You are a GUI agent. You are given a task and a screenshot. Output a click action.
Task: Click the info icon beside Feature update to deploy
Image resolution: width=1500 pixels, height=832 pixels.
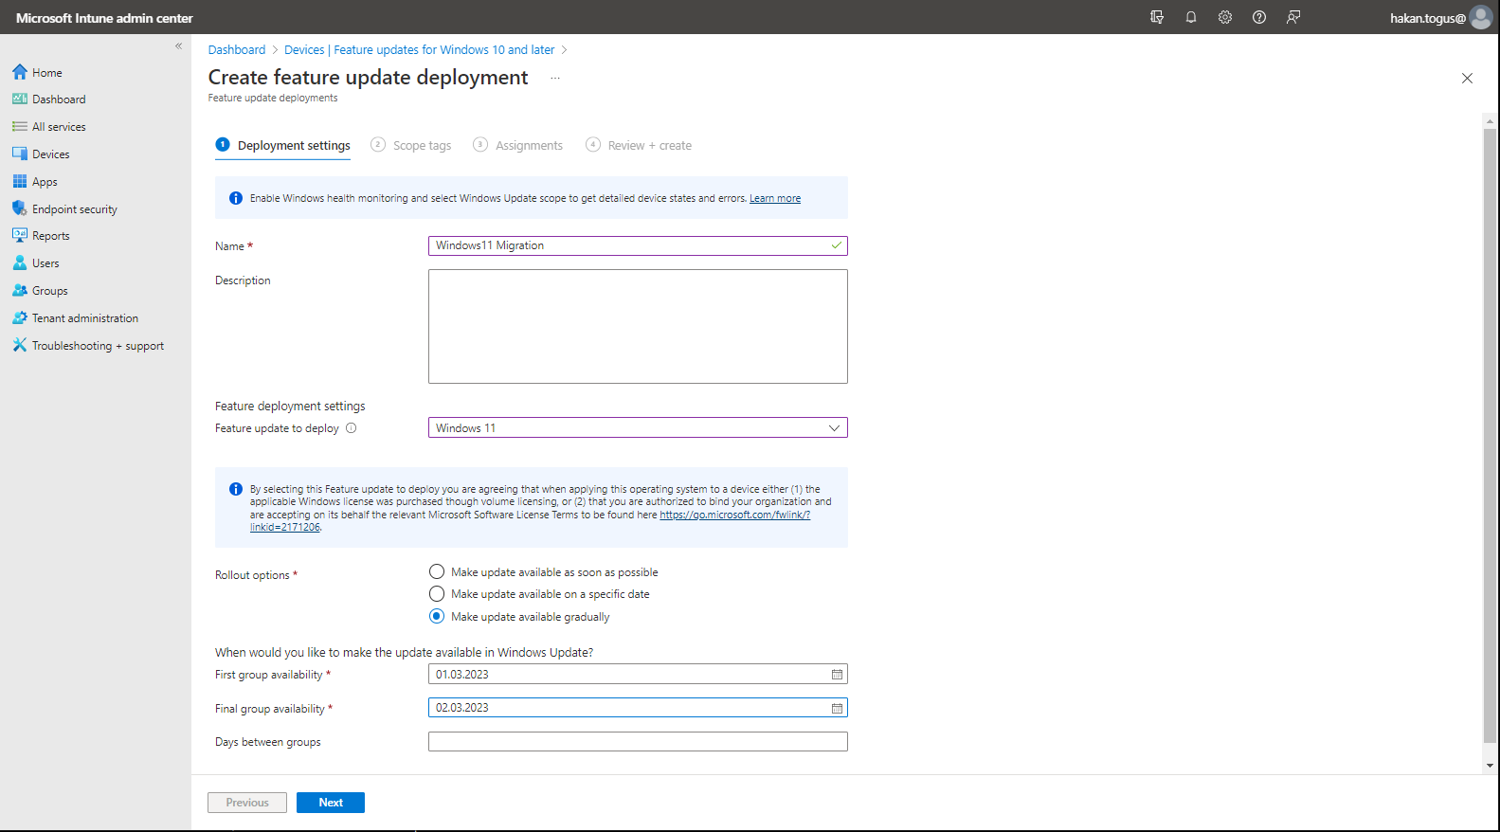[x=352, y=428]
